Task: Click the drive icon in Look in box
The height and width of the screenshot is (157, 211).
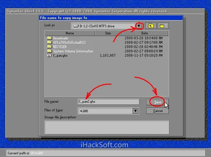Action: (x=76, y=26)
